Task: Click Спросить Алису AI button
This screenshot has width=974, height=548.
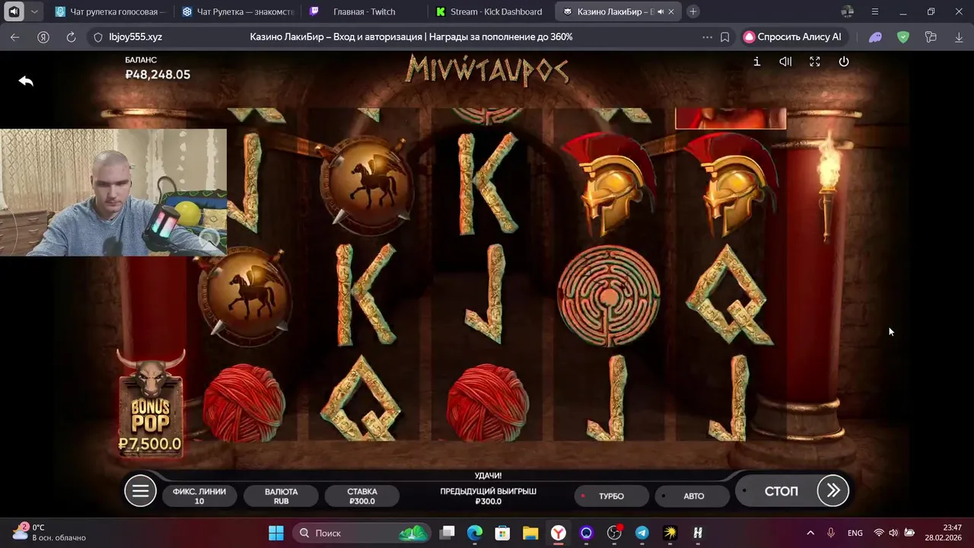Action: (792, 37)
